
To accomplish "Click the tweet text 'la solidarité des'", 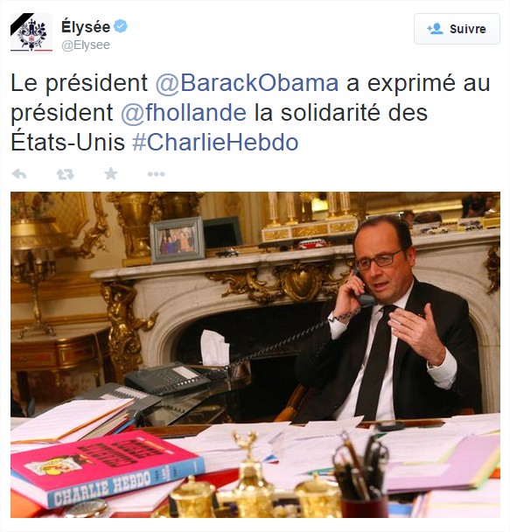I will [341, 113].
